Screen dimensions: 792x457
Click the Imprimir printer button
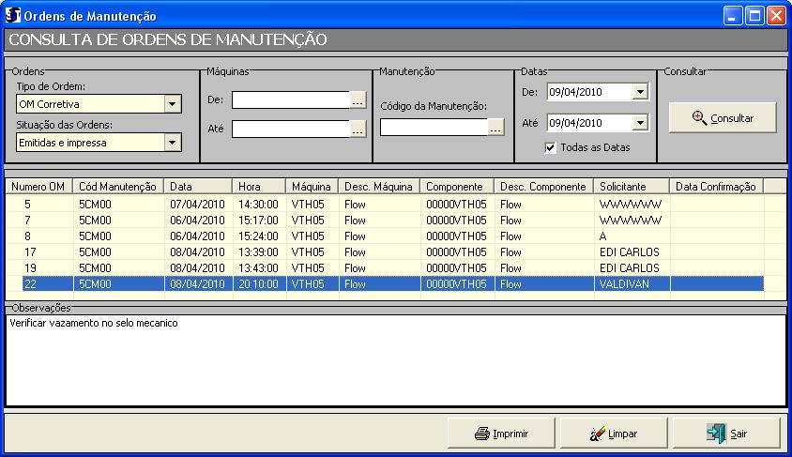coord(501,434)
